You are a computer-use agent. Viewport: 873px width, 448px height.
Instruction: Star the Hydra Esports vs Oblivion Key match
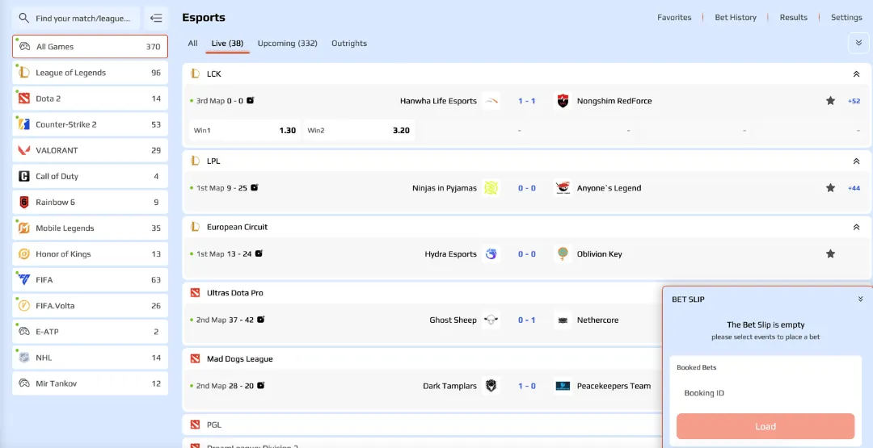point(830,254)
